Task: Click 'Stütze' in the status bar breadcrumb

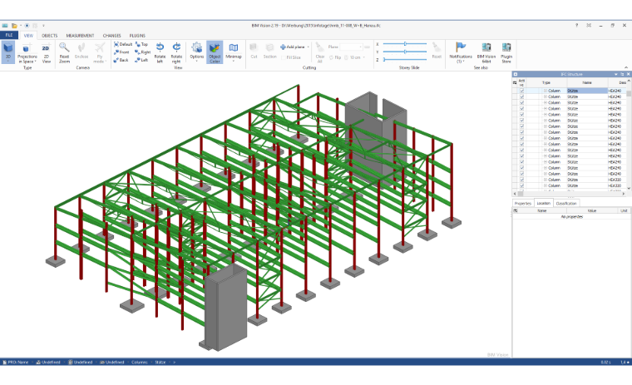Action: pyautogui.click(x=160, y=362)
